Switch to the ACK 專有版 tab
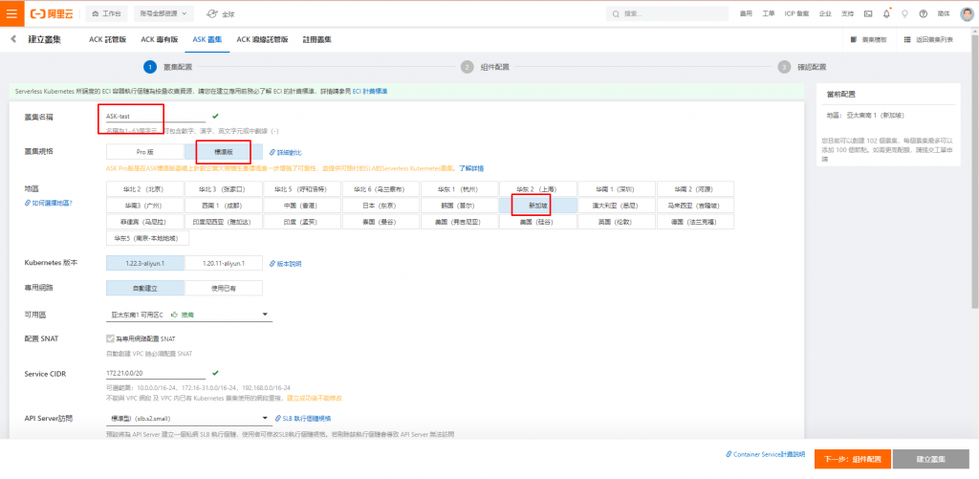This screenshot has width=979, height=479. tap(160, 39)
